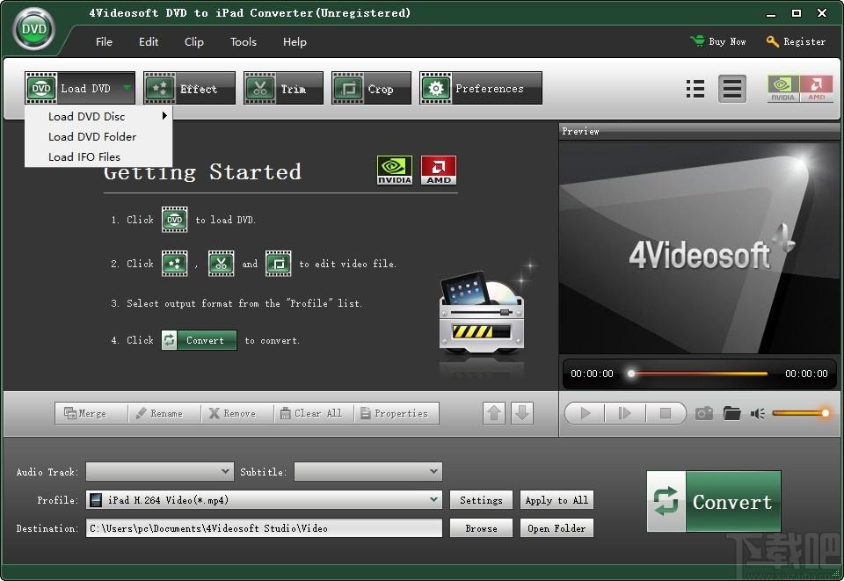Screen dimensions: 844x581
Task: Click the preview progress seek bar
Action: (699, 374)
